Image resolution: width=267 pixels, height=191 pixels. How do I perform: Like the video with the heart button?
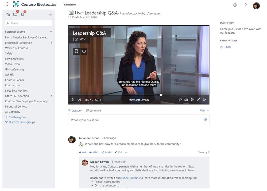coord(84,51)
